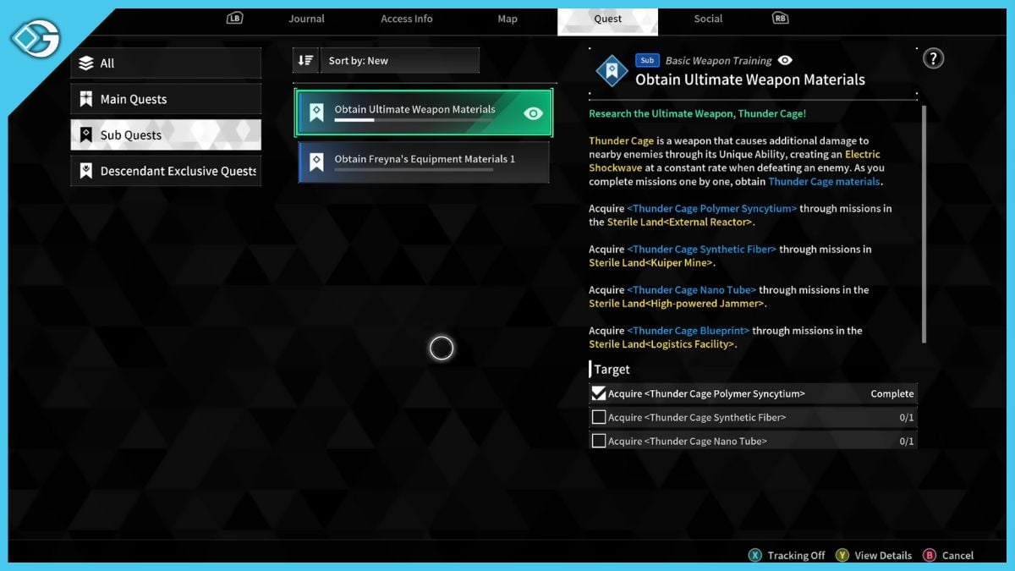
Task: Check the Thunder Cage Nano Tube checkbox
Action: click(599, 441)
